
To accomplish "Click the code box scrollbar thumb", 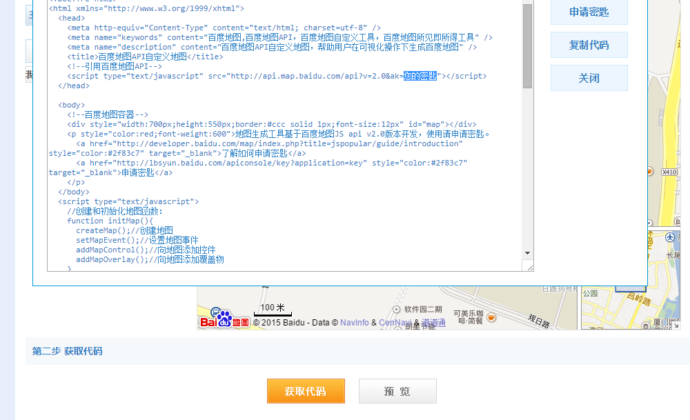I will [x=527, y=46].
